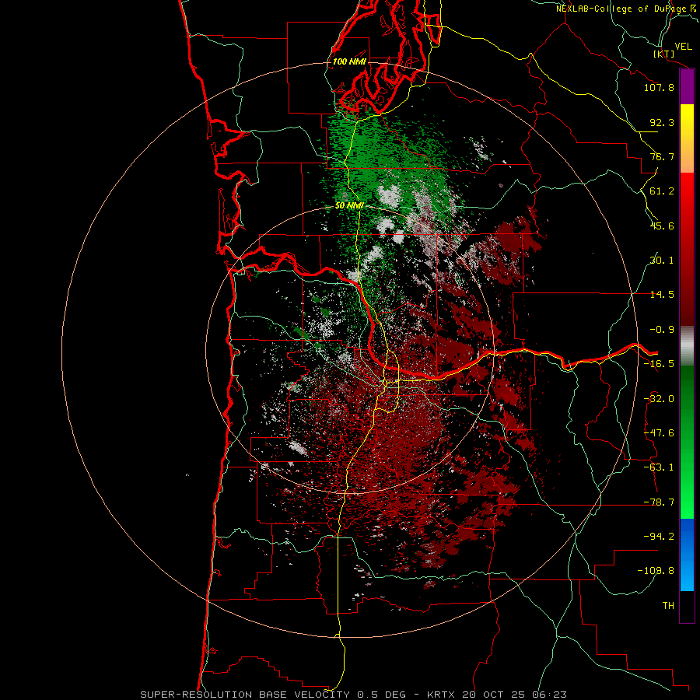
Task: Select the -47.6 legend value
Action: click(659, 433)
